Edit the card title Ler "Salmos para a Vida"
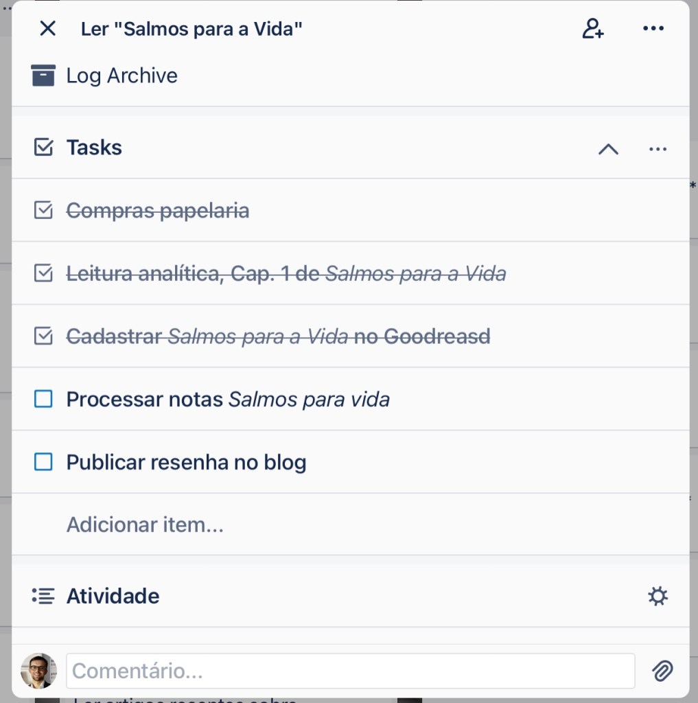 coord(191,29)
